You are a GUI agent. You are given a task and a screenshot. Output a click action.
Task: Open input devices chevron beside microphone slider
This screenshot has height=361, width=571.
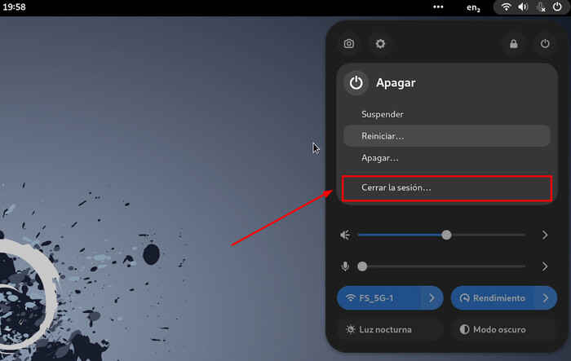click(x=545, y=266)
